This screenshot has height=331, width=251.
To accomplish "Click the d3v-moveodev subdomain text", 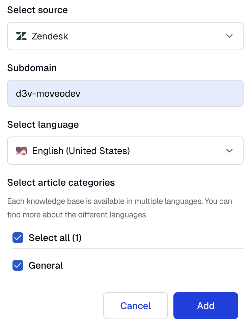I will click(48, 93).
